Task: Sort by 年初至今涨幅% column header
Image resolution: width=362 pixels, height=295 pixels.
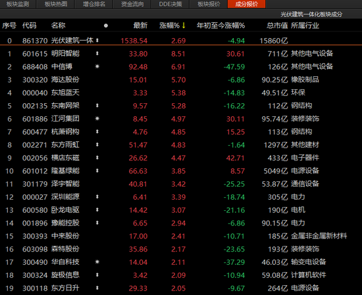Action: 220,26
